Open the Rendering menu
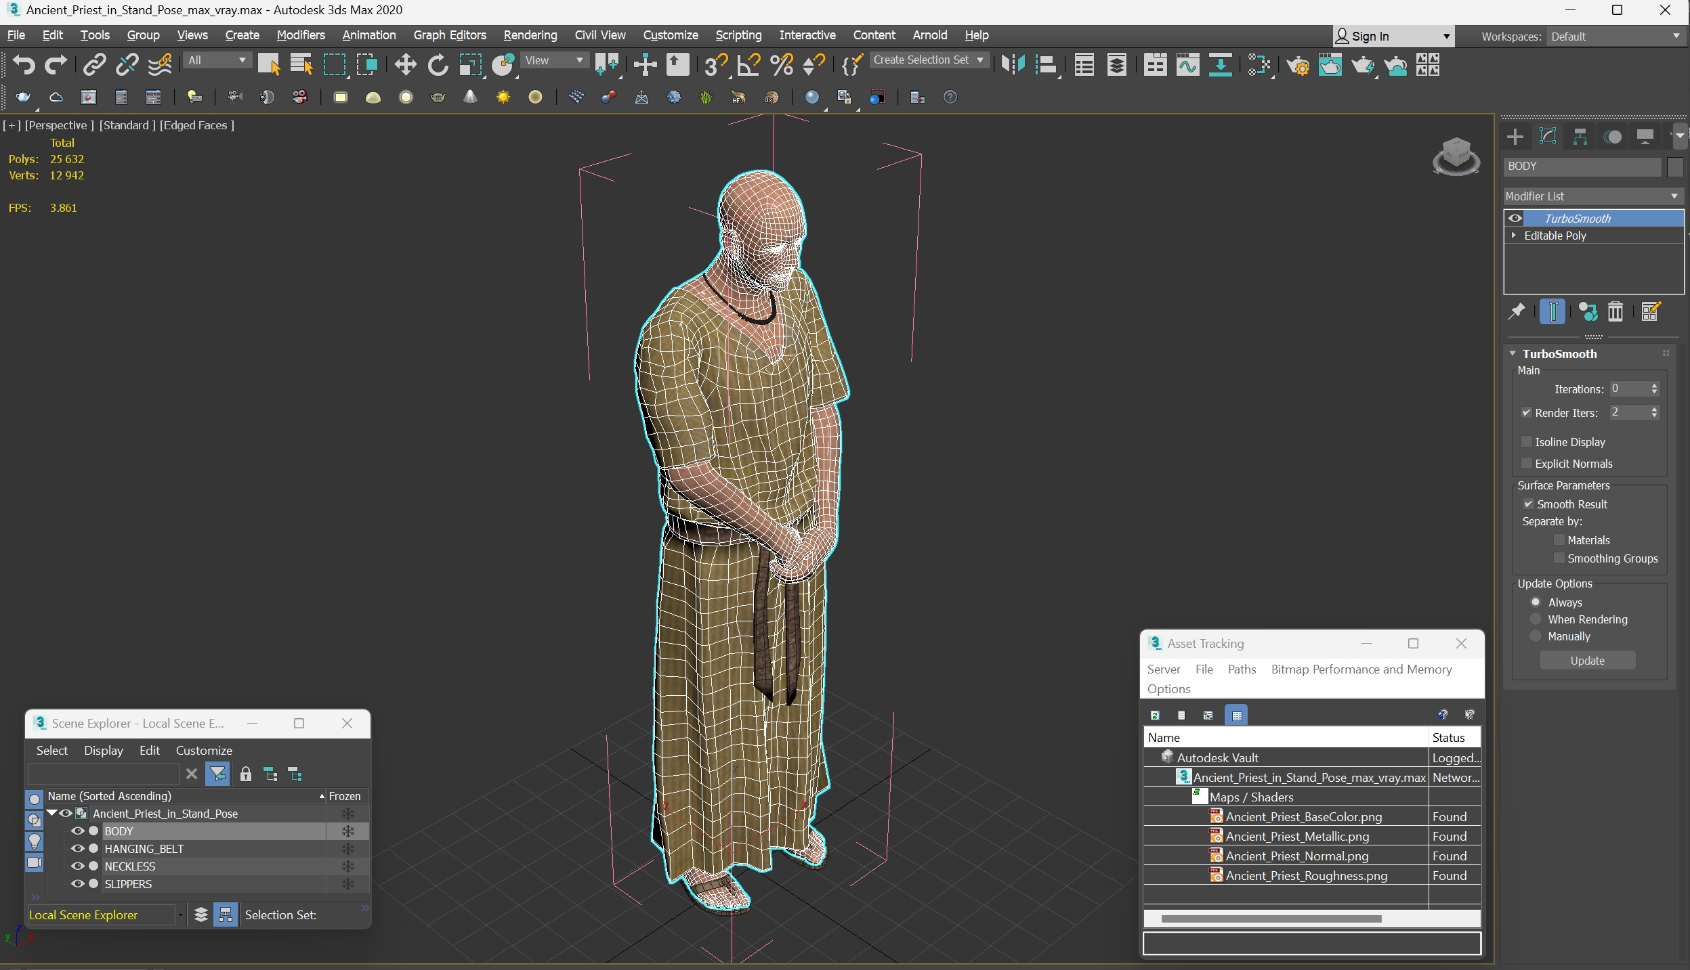The image size is (1690, 970). (x=530, y=35)
